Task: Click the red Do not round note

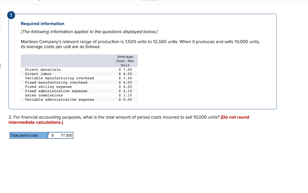Action: coord(129,120)
